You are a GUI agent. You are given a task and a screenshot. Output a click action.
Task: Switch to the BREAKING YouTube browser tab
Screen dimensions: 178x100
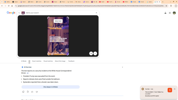pos(126,2)
